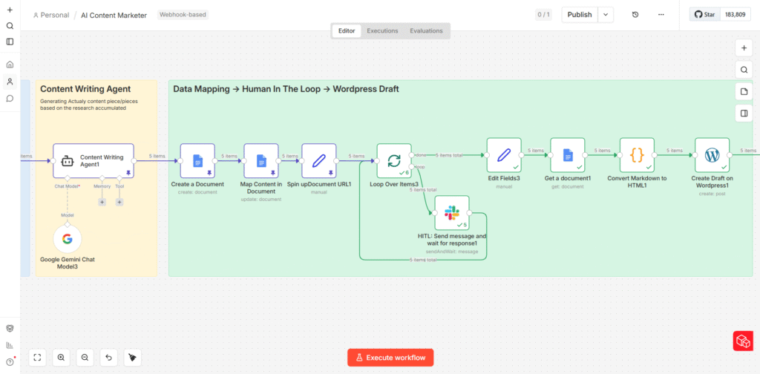Toggle the left sidebar panel
This screenshot has width=760, height=374.
[x=10, y=42]
